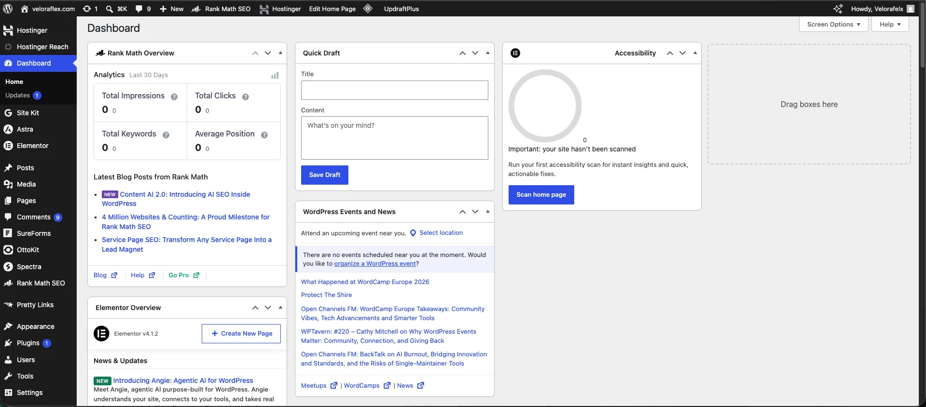Go to Posts in sidebar

[38, 168]
